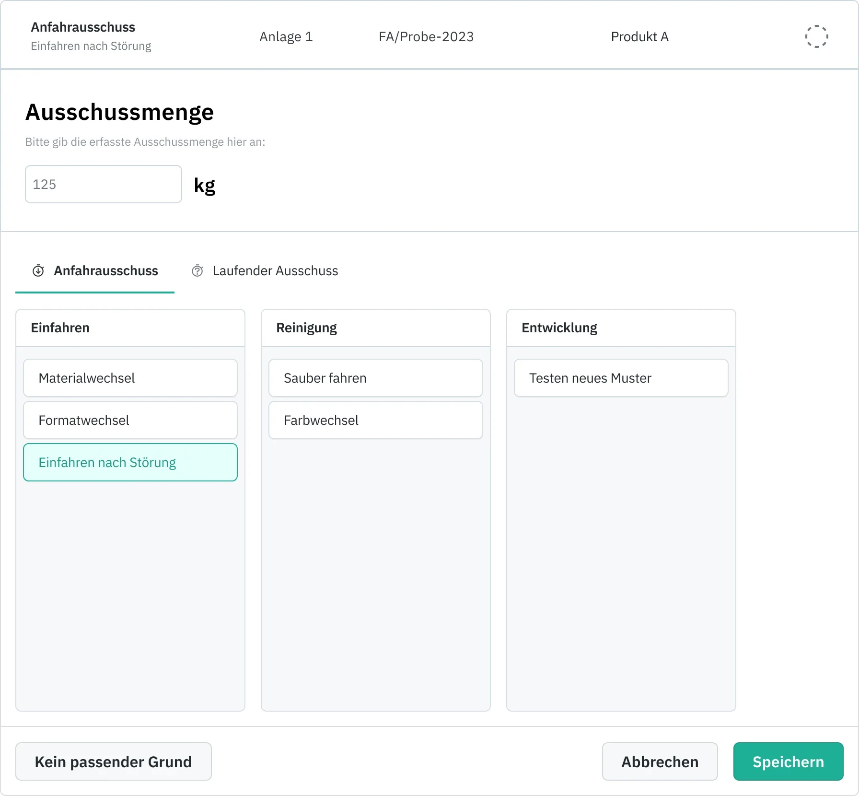Screen dimensions: 859x796
Task: Cancel with the Abbrechen button
Action: [x=660, y=761]
